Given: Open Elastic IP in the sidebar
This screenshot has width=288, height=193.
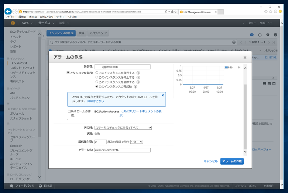Looking at the screenshot, I should click(16, 146).
